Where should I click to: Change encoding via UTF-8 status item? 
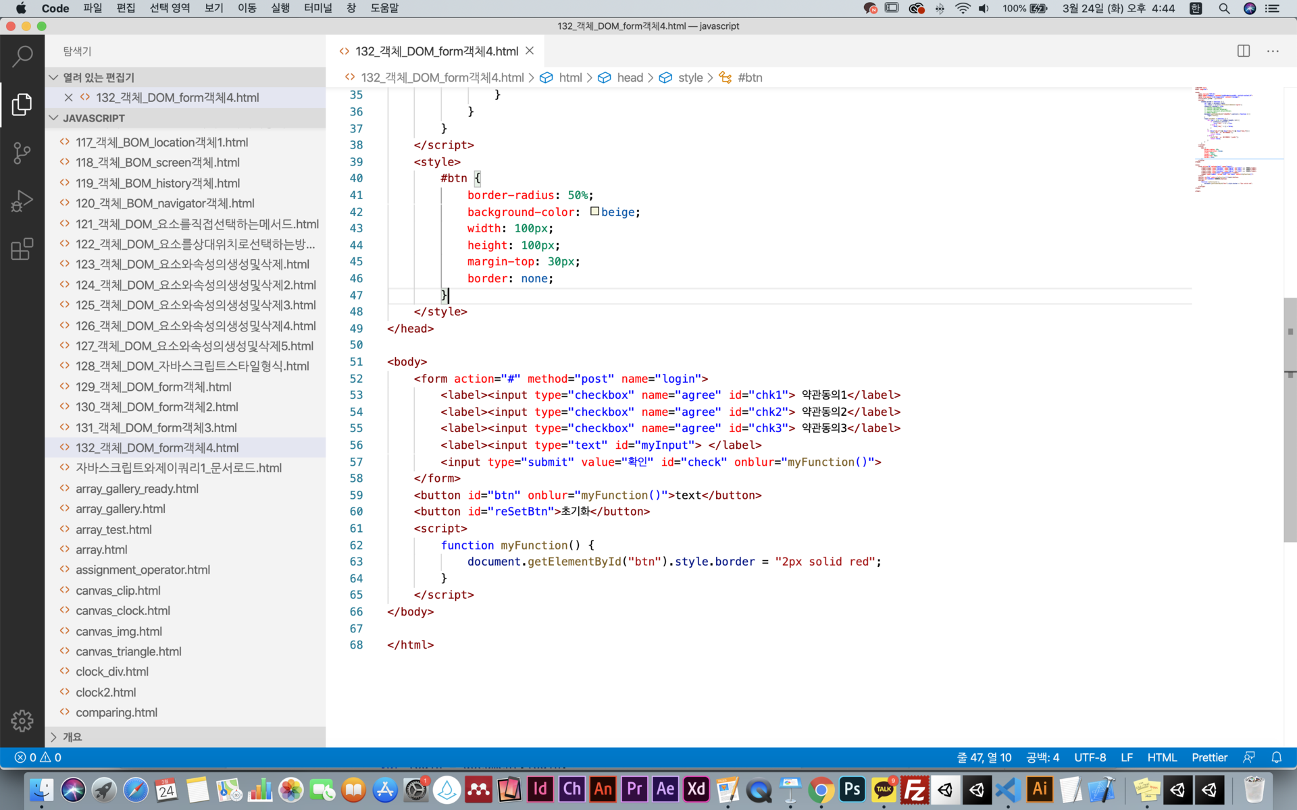click(x=1090, y=757)
